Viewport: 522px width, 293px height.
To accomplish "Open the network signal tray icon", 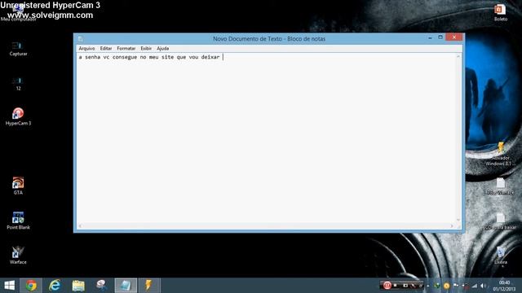I will [475, 286].
